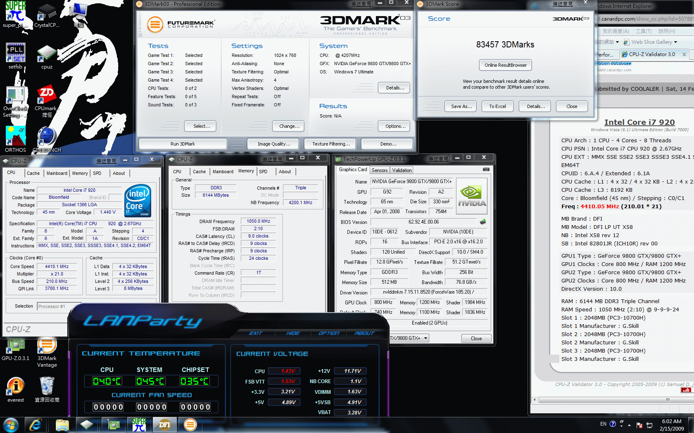The width and height of the screenshot is (694, 433).
Task: Click Run 3DMark button
Action: [183, 144]
